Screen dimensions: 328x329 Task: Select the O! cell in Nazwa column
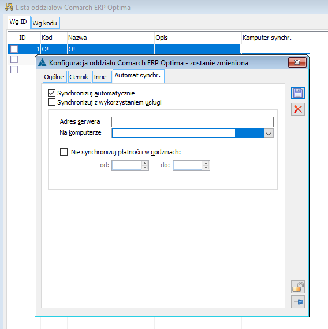tap(111, 49)
